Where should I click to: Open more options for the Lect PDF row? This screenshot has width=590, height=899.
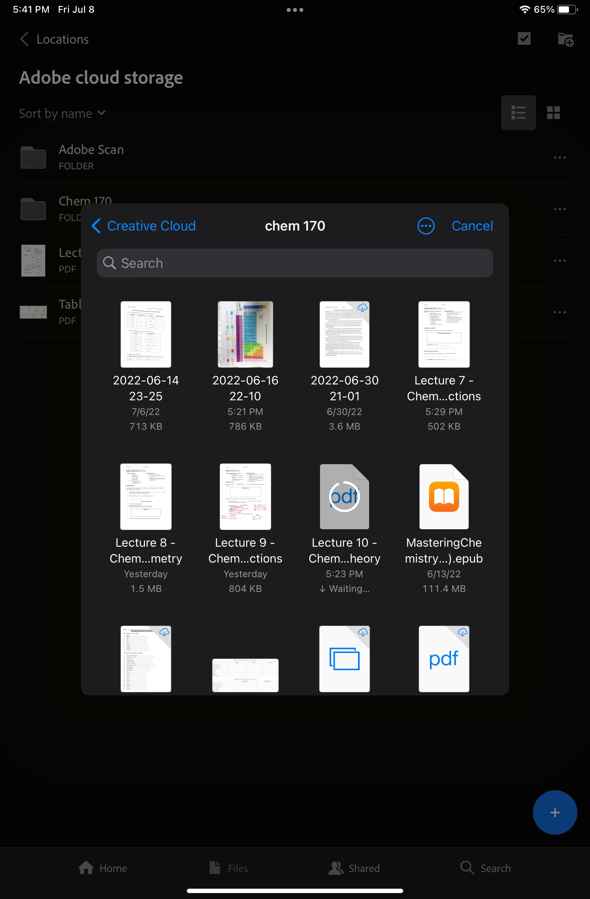(x=559, y=261)
